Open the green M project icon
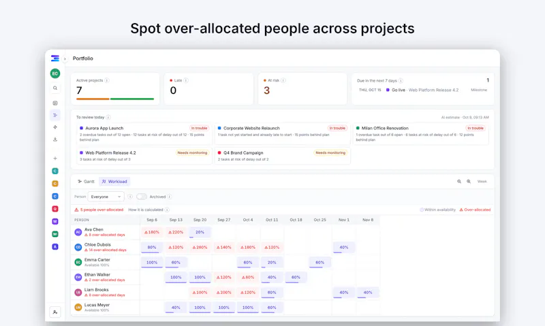545x326 pixels. click(55, 234)
